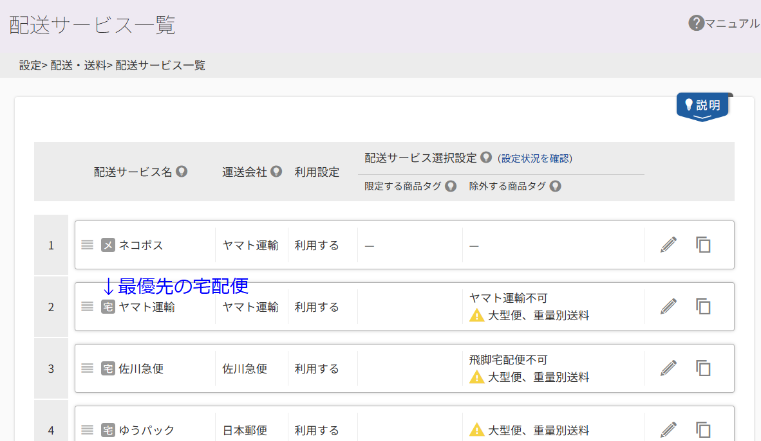
Task: Select the ゆうパック service name
Action: tap(147, 430)
